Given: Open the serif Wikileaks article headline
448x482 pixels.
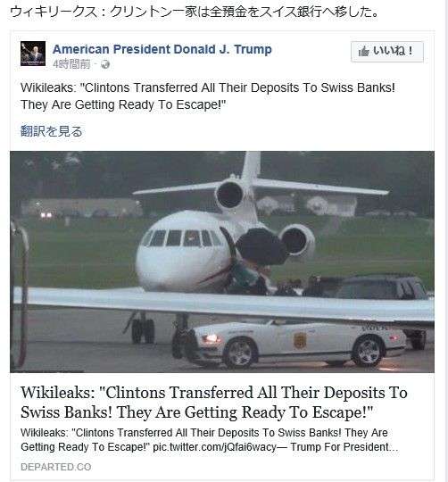Looking at the screenshot, I should [x=214, y=403].
